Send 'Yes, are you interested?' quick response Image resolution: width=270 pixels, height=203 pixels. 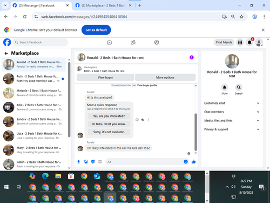tap(109, 116)
